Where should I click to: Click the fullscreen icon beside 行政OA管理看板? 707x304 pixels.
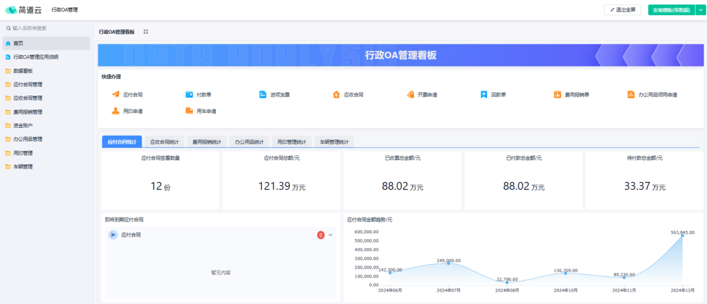146,32
